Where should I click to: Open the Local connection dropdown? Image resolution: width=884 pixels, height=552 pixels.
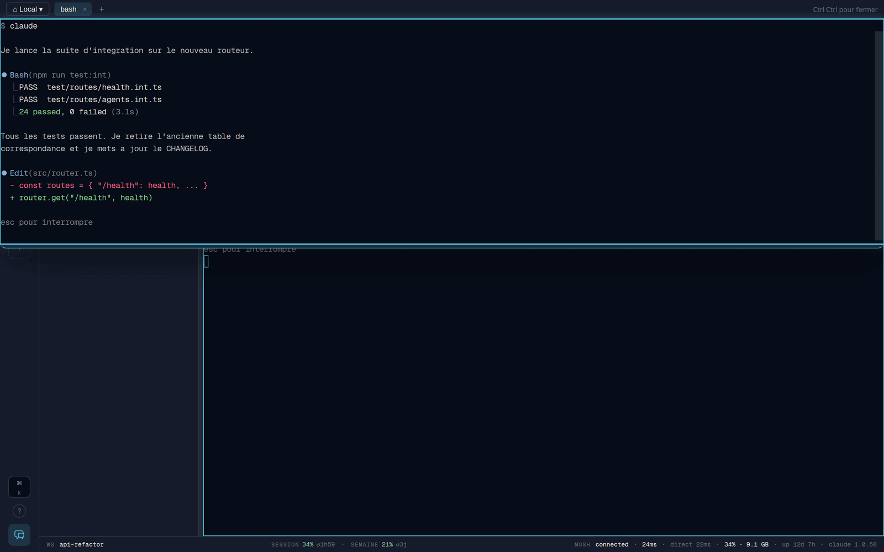28,9
